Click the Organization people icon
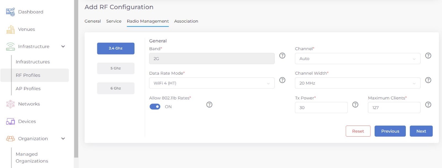 pyautogui.click(x=10, y=139)
